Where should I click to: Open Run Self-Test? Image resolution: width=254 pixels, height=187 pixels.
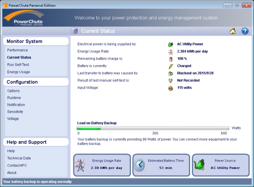18,65
